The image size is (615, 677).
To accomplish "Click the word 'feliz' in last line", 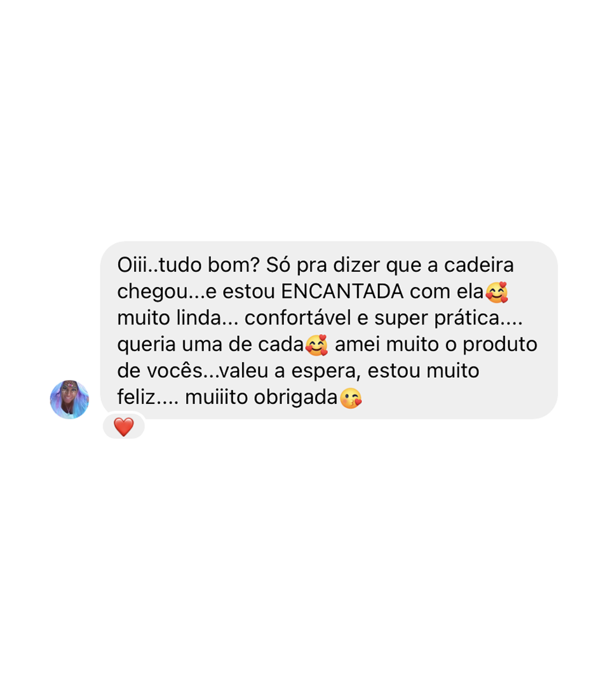I will 136,397.
